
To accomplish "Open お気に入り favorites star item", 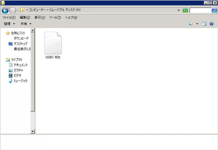I will (x=18, y=33).
